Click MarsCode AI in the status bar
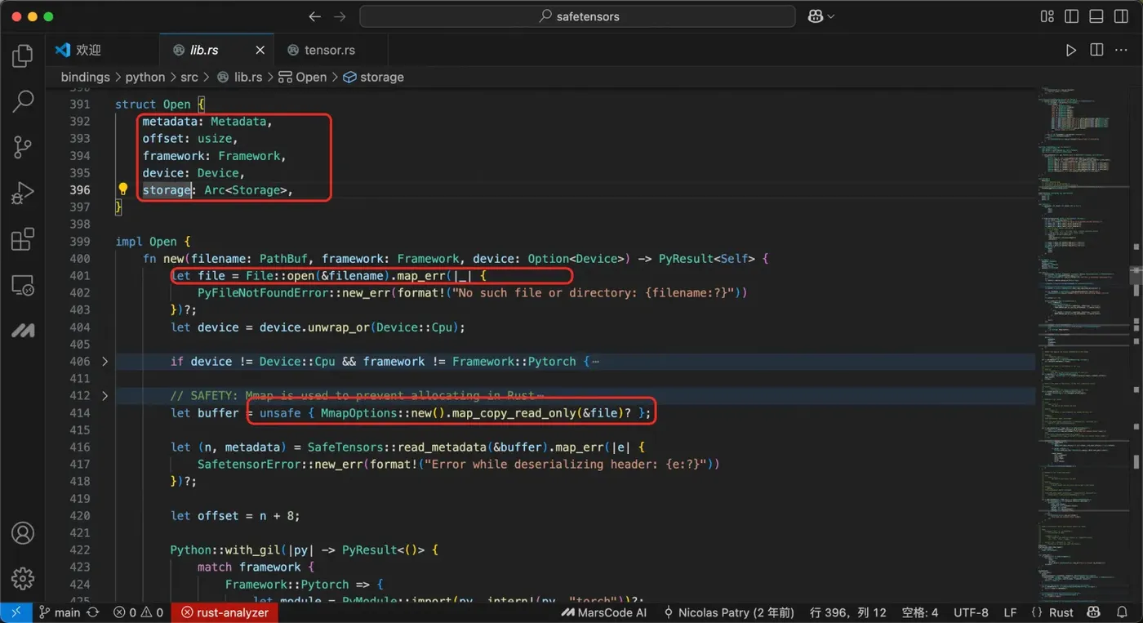Screen dimensions: 1143x623 pyautogui.click(x=605, y=612)
